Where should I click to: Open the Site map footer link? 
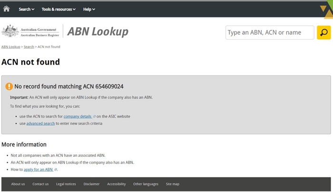click(x=173, y=184)
